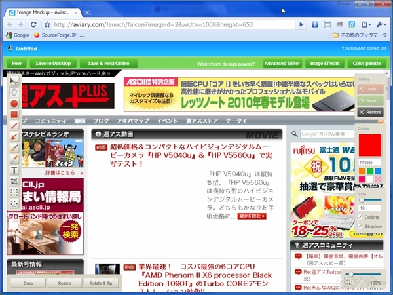The height and width of the screenshot is (295, 393).
Task: Click the Aviary extension icon in browser toolbar
Action: [x=352, y=24]
